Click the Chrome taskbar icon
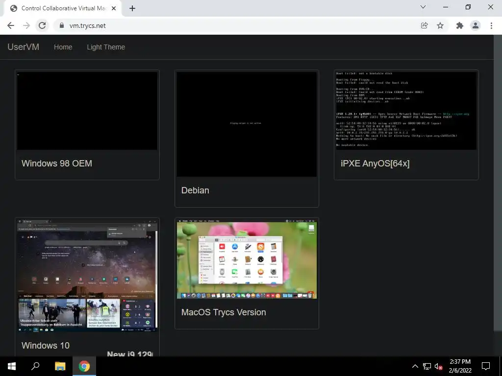Image resolution: width=502 pixels, height=376 pixels. point(84,366)
